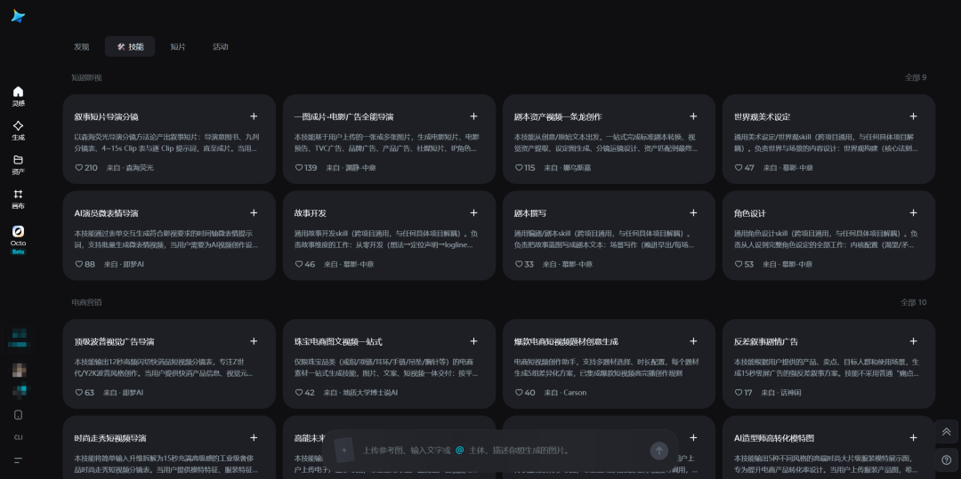
Task: Expand 全部 10 for 电商营销 section
Action: [x=914, y=303]
